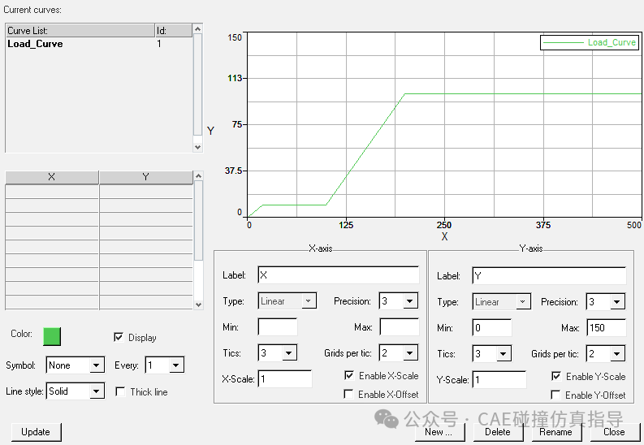
Task: Open the Y-axis Grids per tic dropdown
Action: click(x=606, y=354)
